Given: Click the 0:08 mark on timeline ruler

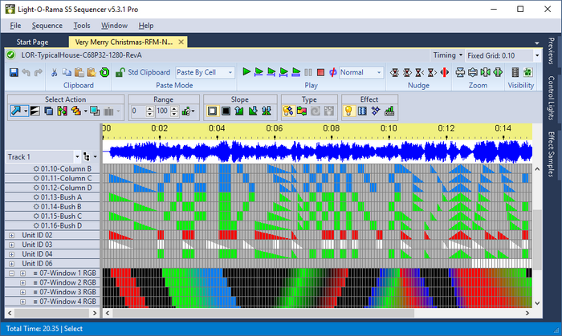Looking at the screenshot, I should tap(332, 128).
